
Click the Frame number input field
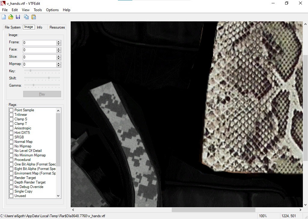[x=40, y=43]
